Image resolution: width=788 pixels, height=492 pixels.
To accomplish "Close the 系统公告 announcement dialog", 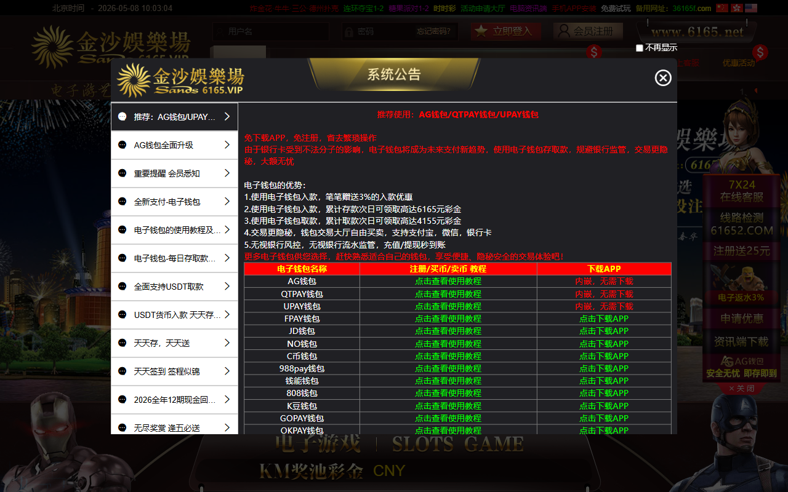I will click(x=663, y=77).
